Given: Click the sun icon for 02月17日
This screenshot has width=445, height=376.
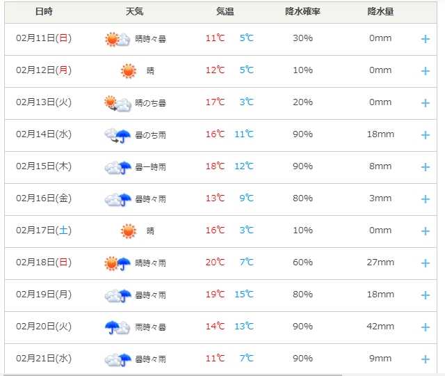Looking at the screenshot, I should pyautogui.click(x=128, y=231).
